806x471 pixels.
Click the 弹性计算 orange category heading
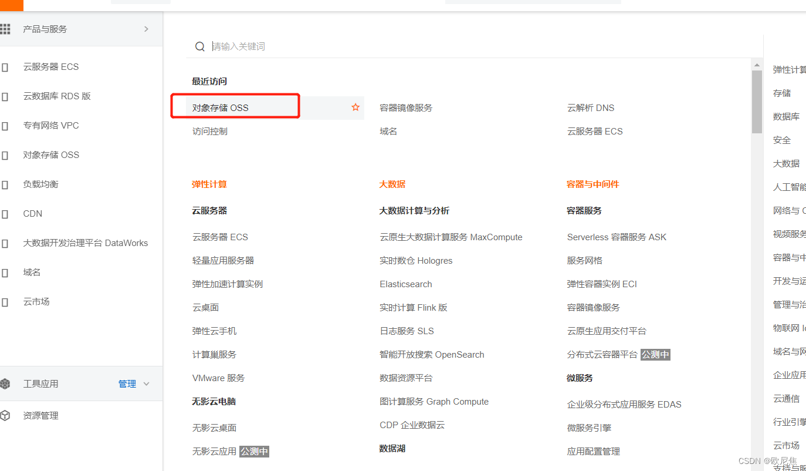[209, 184]
